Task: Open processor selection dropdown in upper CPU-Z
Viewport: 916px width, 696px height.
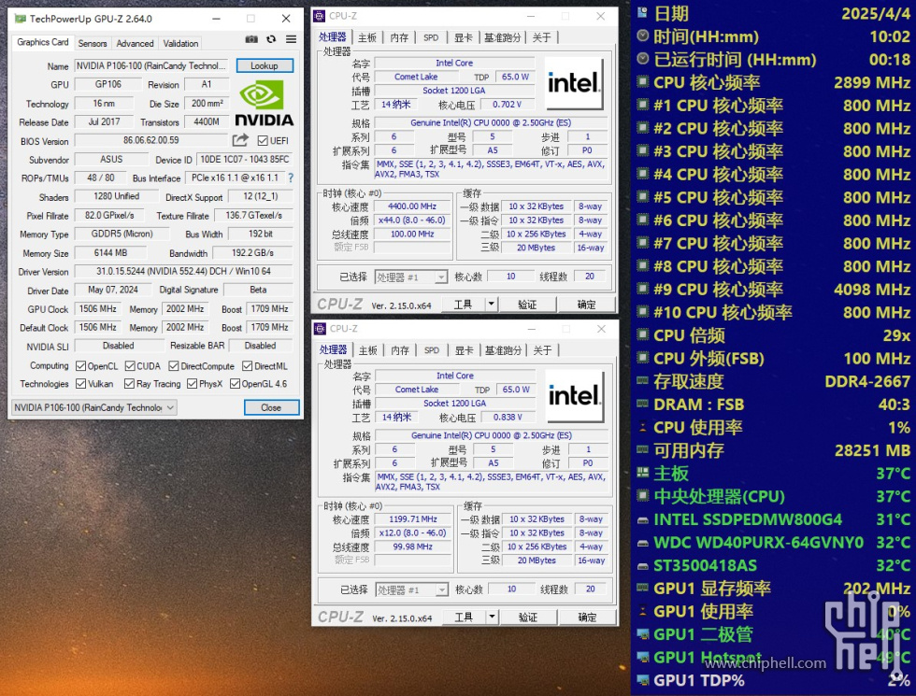Action: click(410, 277)
